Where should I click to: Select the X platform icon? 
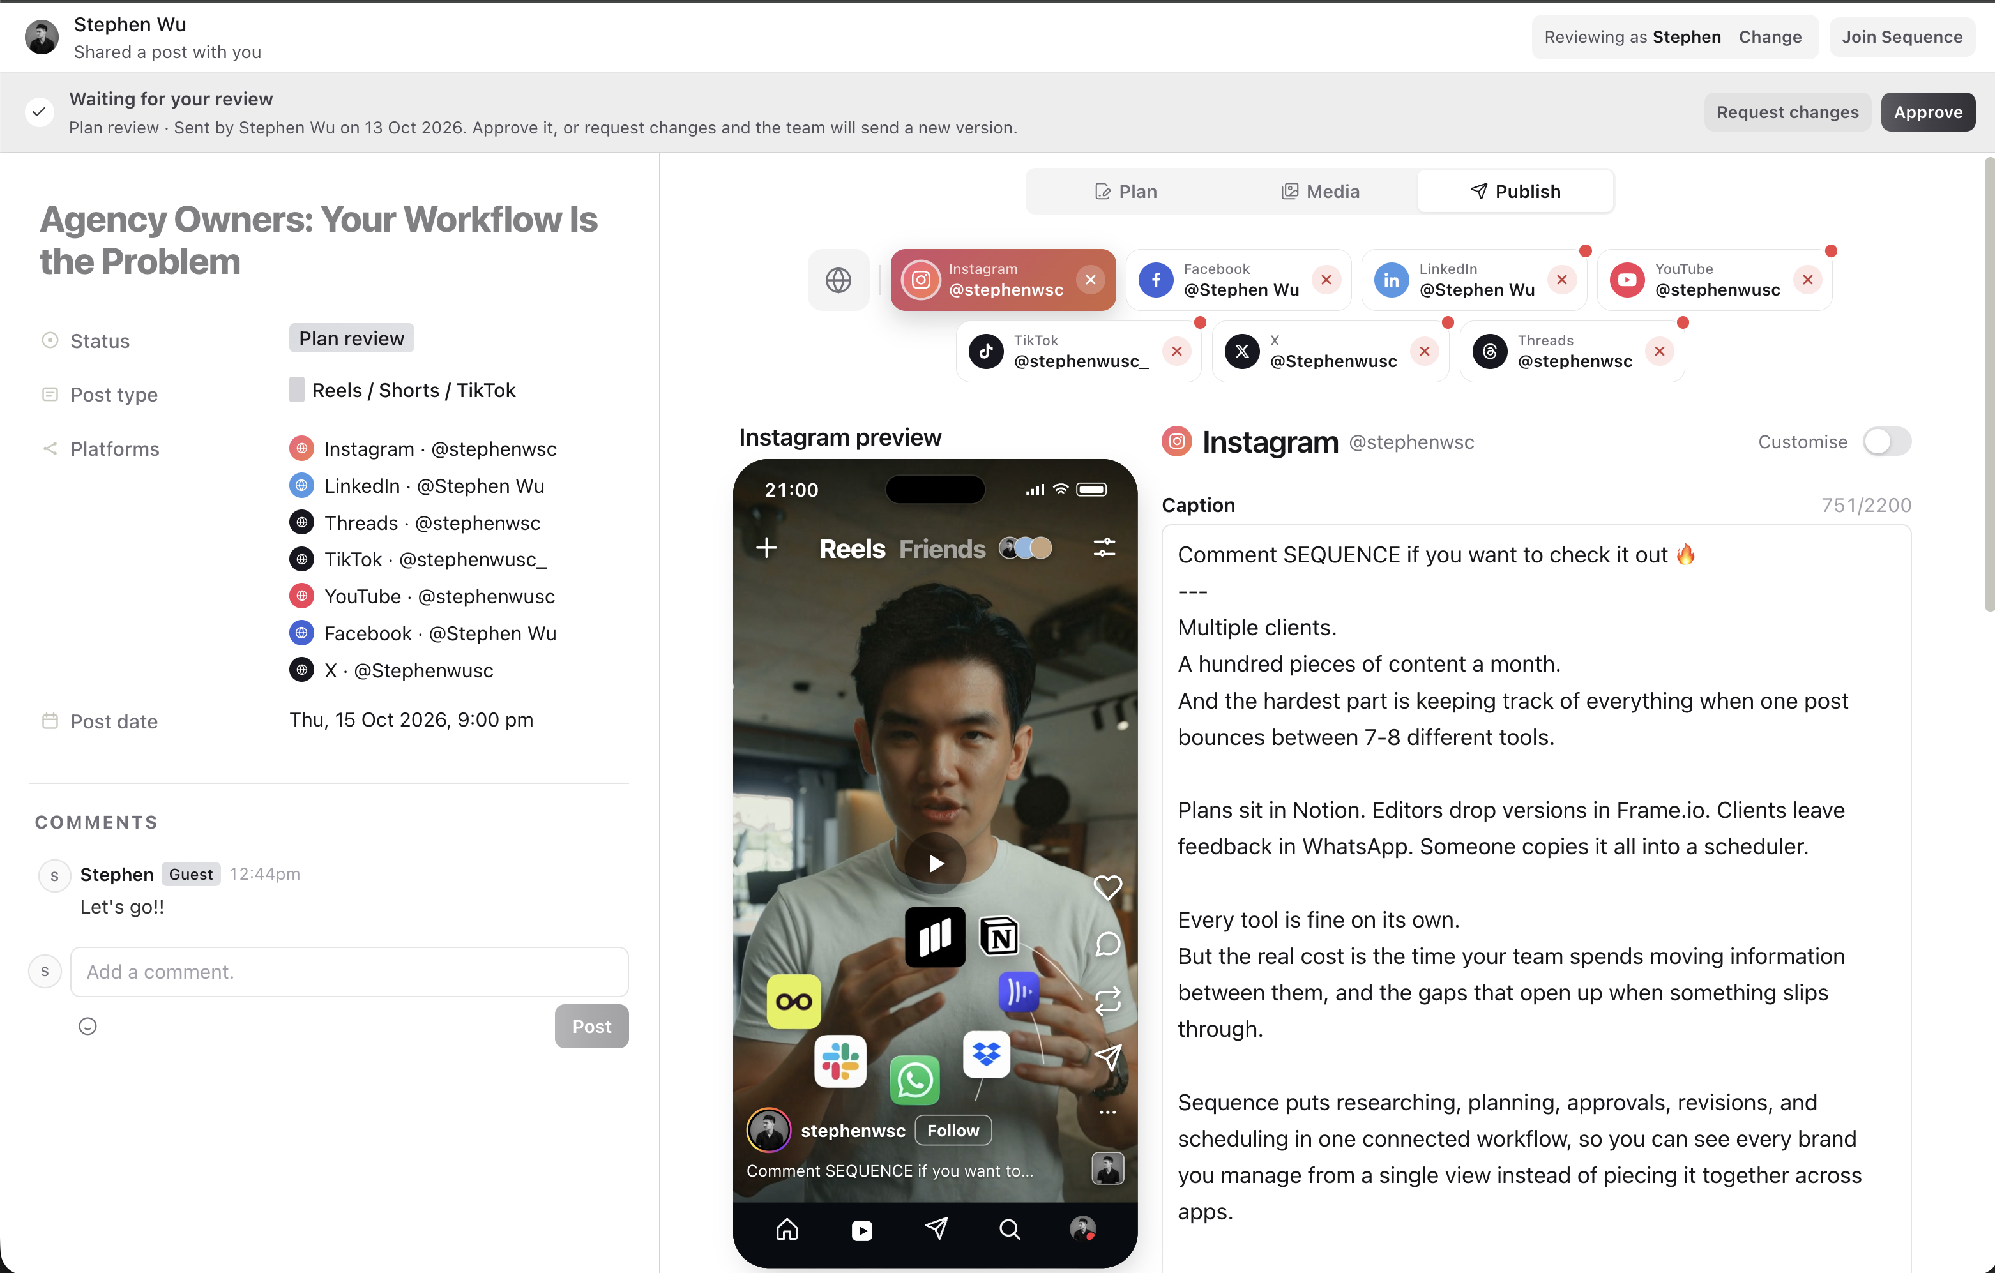pyautogui.click(x=1242, y=351)
